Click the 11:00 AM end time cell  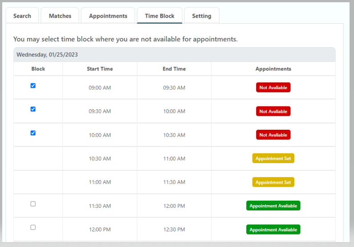(x=174, y=159)
